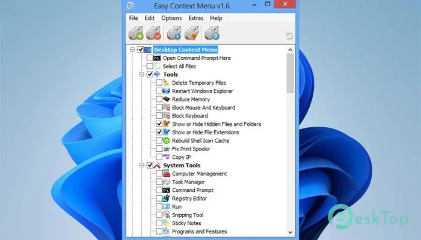421x240 pixels.
Task: Click the Context Menu Cleaner mouse icon with brush
Action: coord(192,33)
